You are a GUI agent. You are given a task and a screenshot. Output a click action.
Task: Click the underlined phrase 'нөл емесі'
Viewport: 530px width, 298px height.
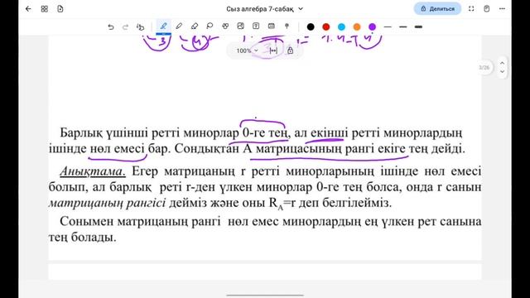pyautogui.click(x=118, y=149)
